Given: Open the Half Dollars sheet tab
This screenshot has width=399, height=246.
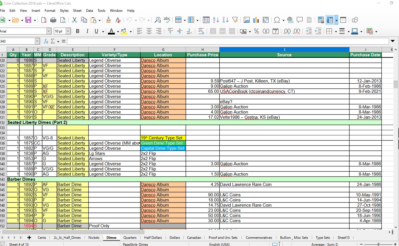Looking at the screenshot, I should (x=153, y=238).
